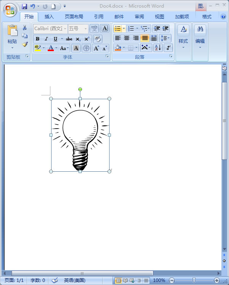
Task: Expand the font size dropdown
Action: coord(85,29)
